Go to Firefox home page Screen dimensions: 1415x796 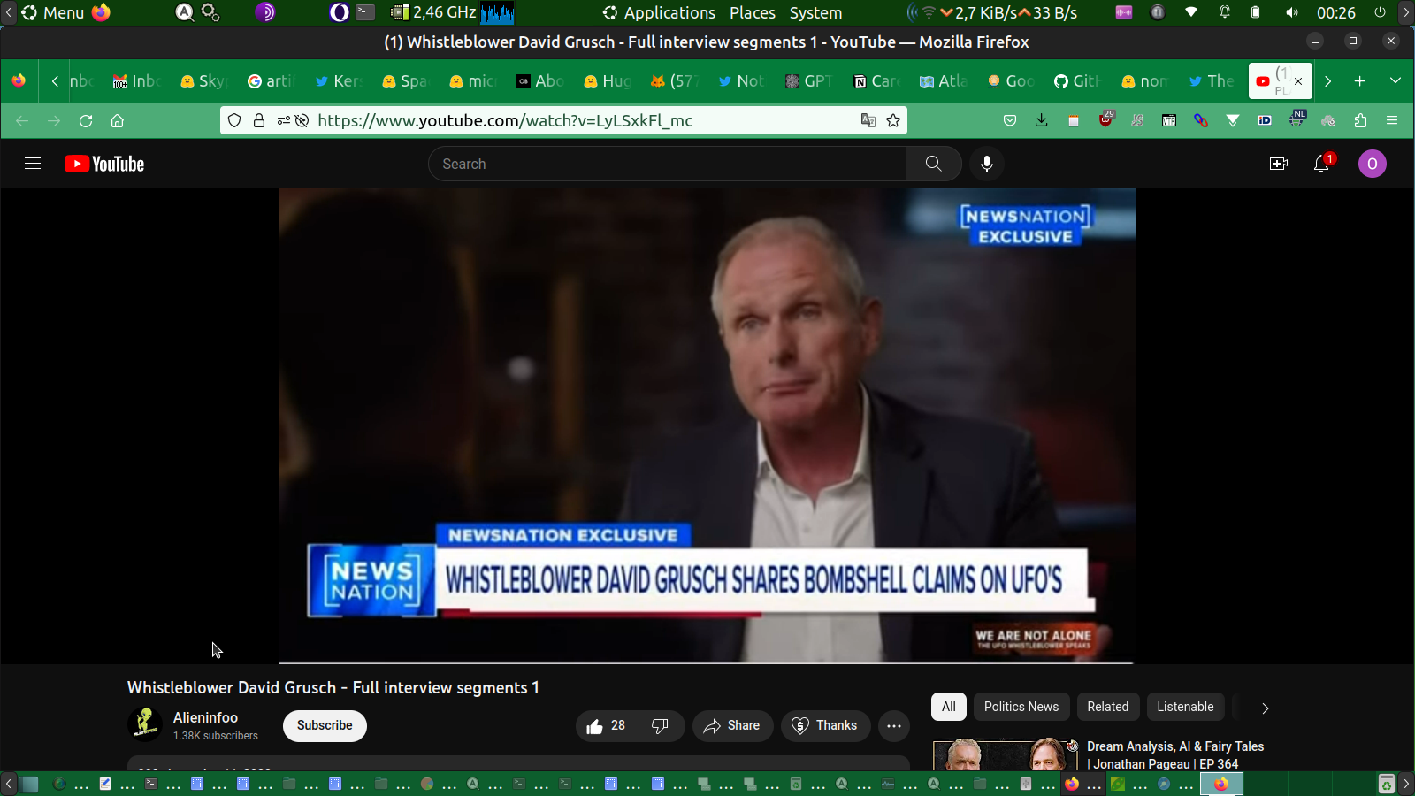pos(117,121)
